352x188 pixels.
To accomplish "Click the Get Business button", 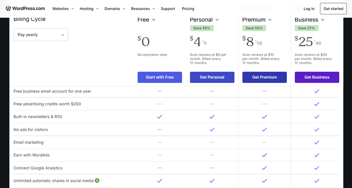I will coord(317,77).
